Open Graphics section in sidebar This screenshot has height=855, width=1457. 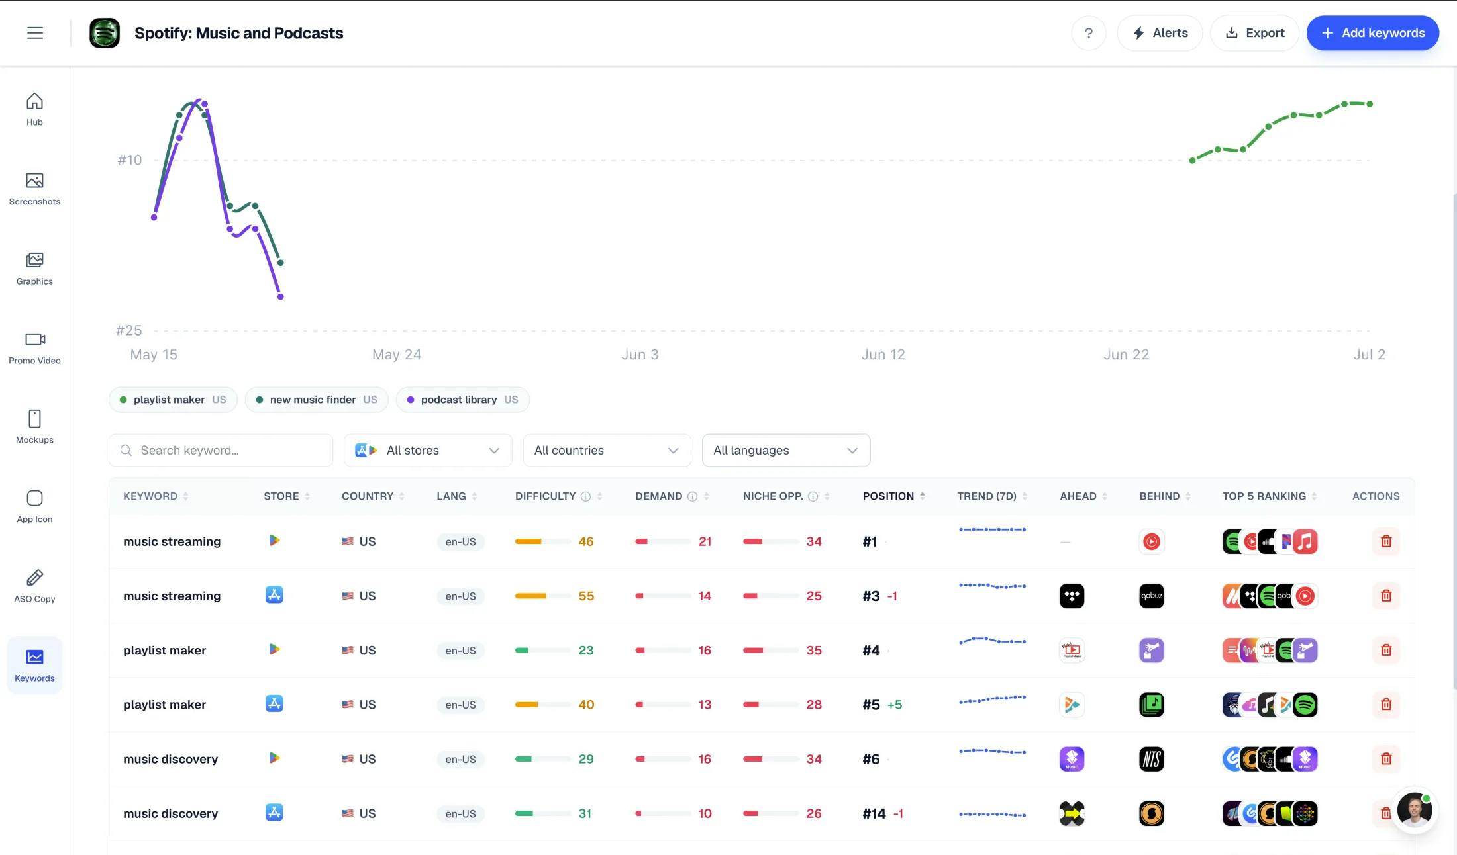[x=34, y=268]
